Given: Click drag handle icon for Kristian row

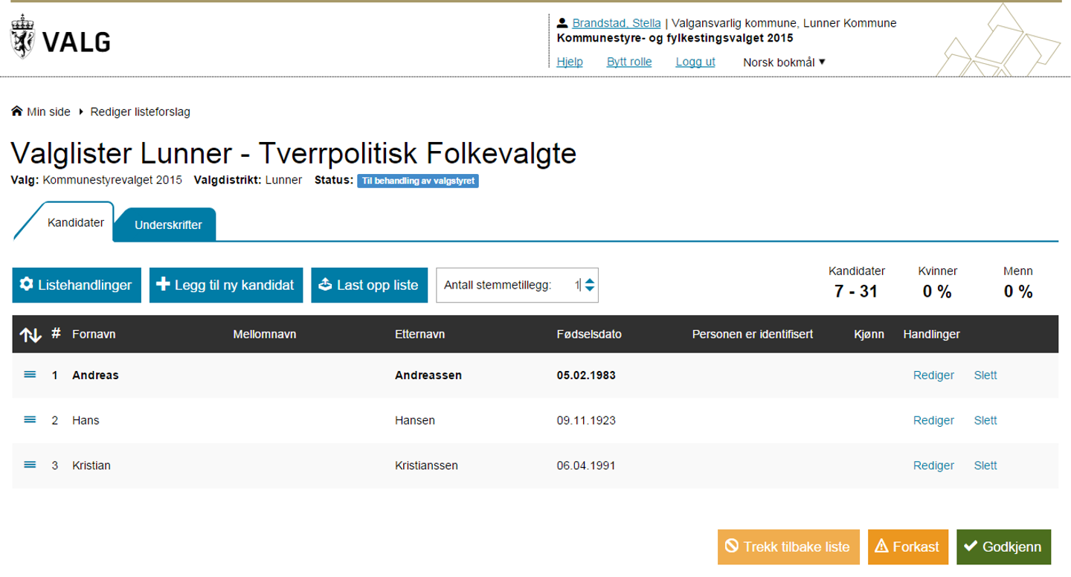Looking at the screenshot, I should click(30, 465).
